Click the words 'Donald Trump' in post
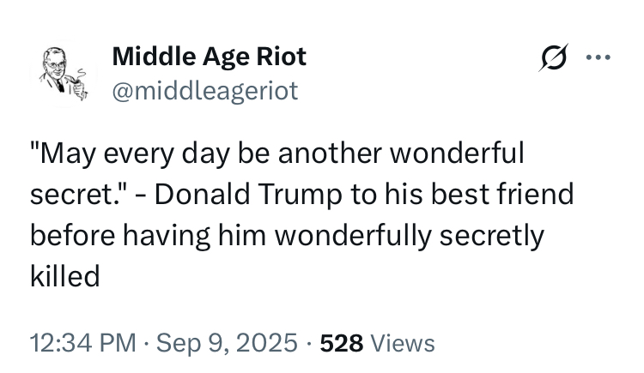This screenshot has width=644, height=373. pos(248,194)
